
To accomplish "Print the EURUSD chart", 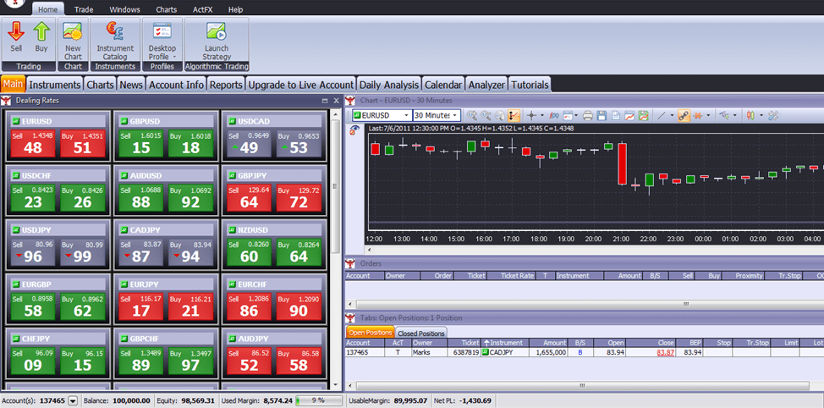I will [588, 116].
